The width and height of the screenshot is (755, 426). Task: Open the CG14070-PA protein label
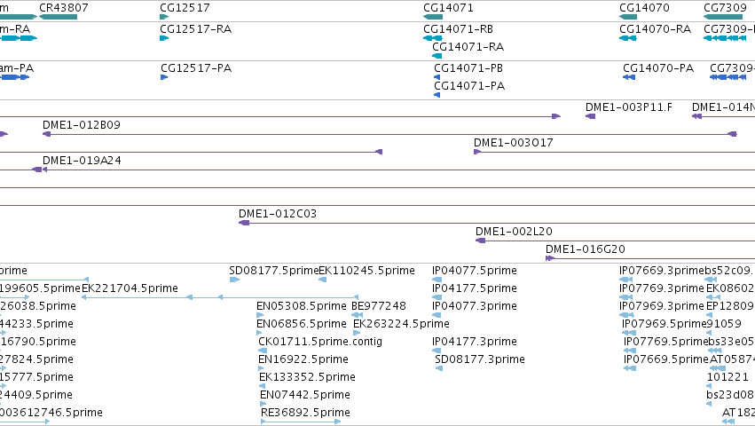pos(658,68)
